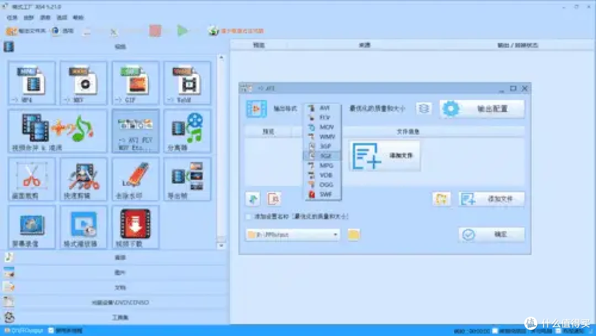Click the yellow browse folder icon beside output path
Viewport: 596px width, 336px height.
pyautogui.click(x=354, y=234)
